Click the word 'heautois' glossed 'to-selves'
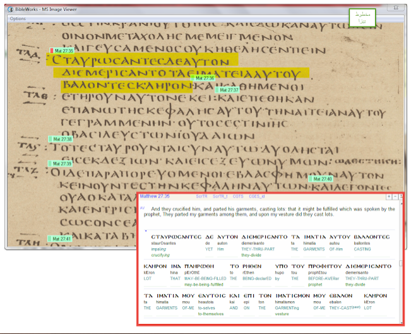 (x=206, y=302)
